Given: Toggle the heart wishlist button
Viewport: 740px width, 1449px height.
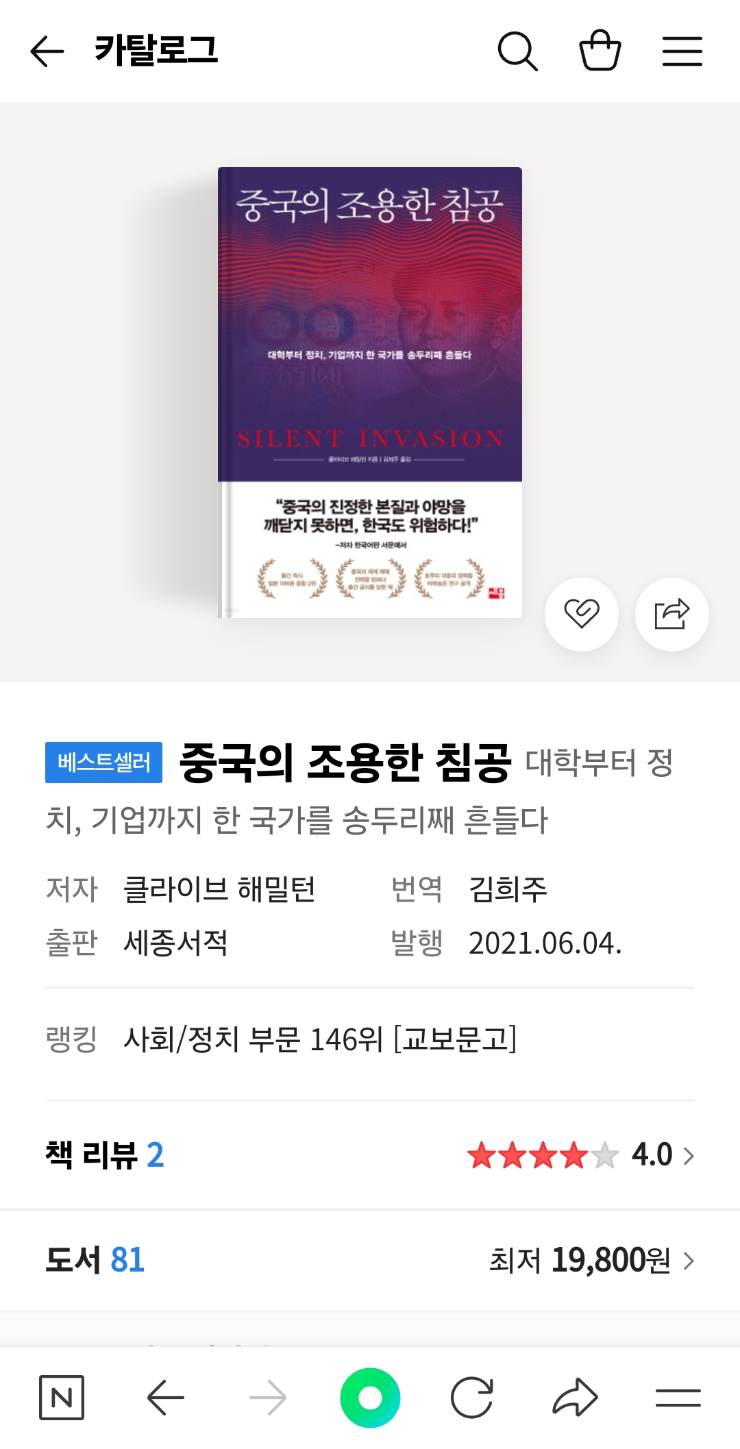Looking at the screenshot, I should coord(582,614).
